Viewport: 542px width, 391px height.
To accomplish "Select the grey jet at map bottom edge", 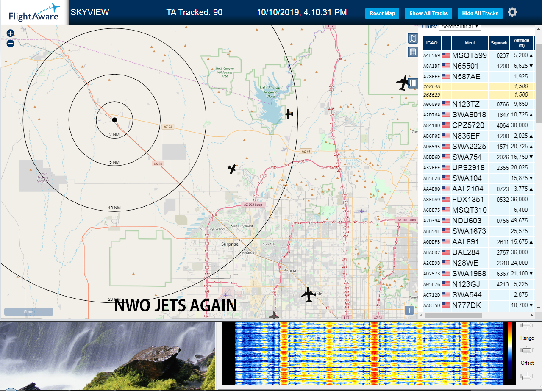I will (274, 315).
